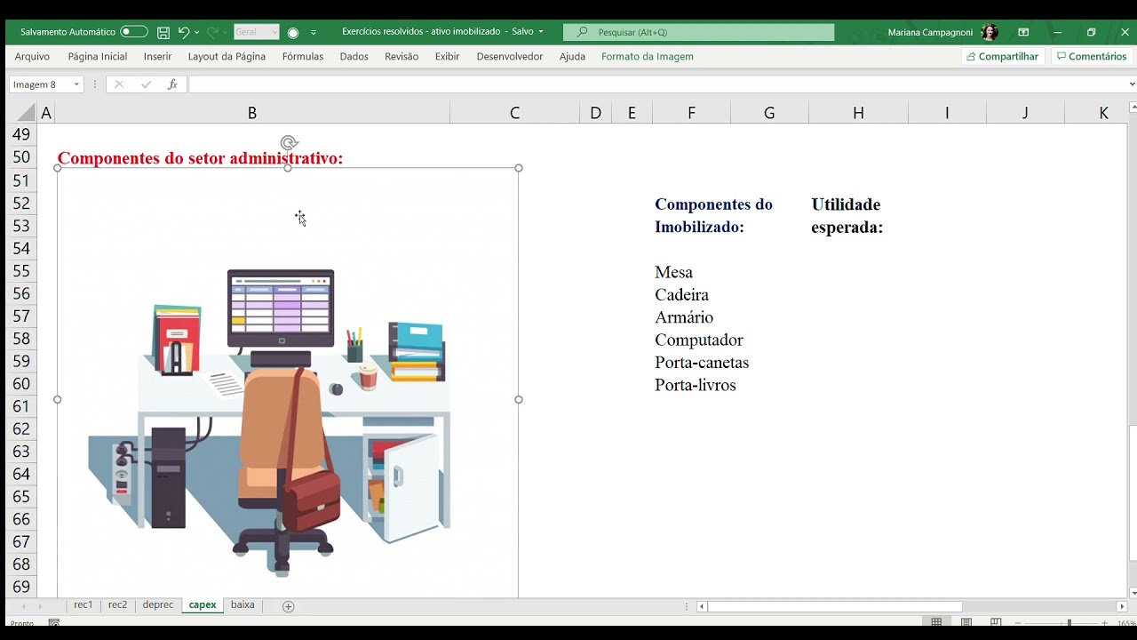
Task: Select row 55 header
Action: 20,271
